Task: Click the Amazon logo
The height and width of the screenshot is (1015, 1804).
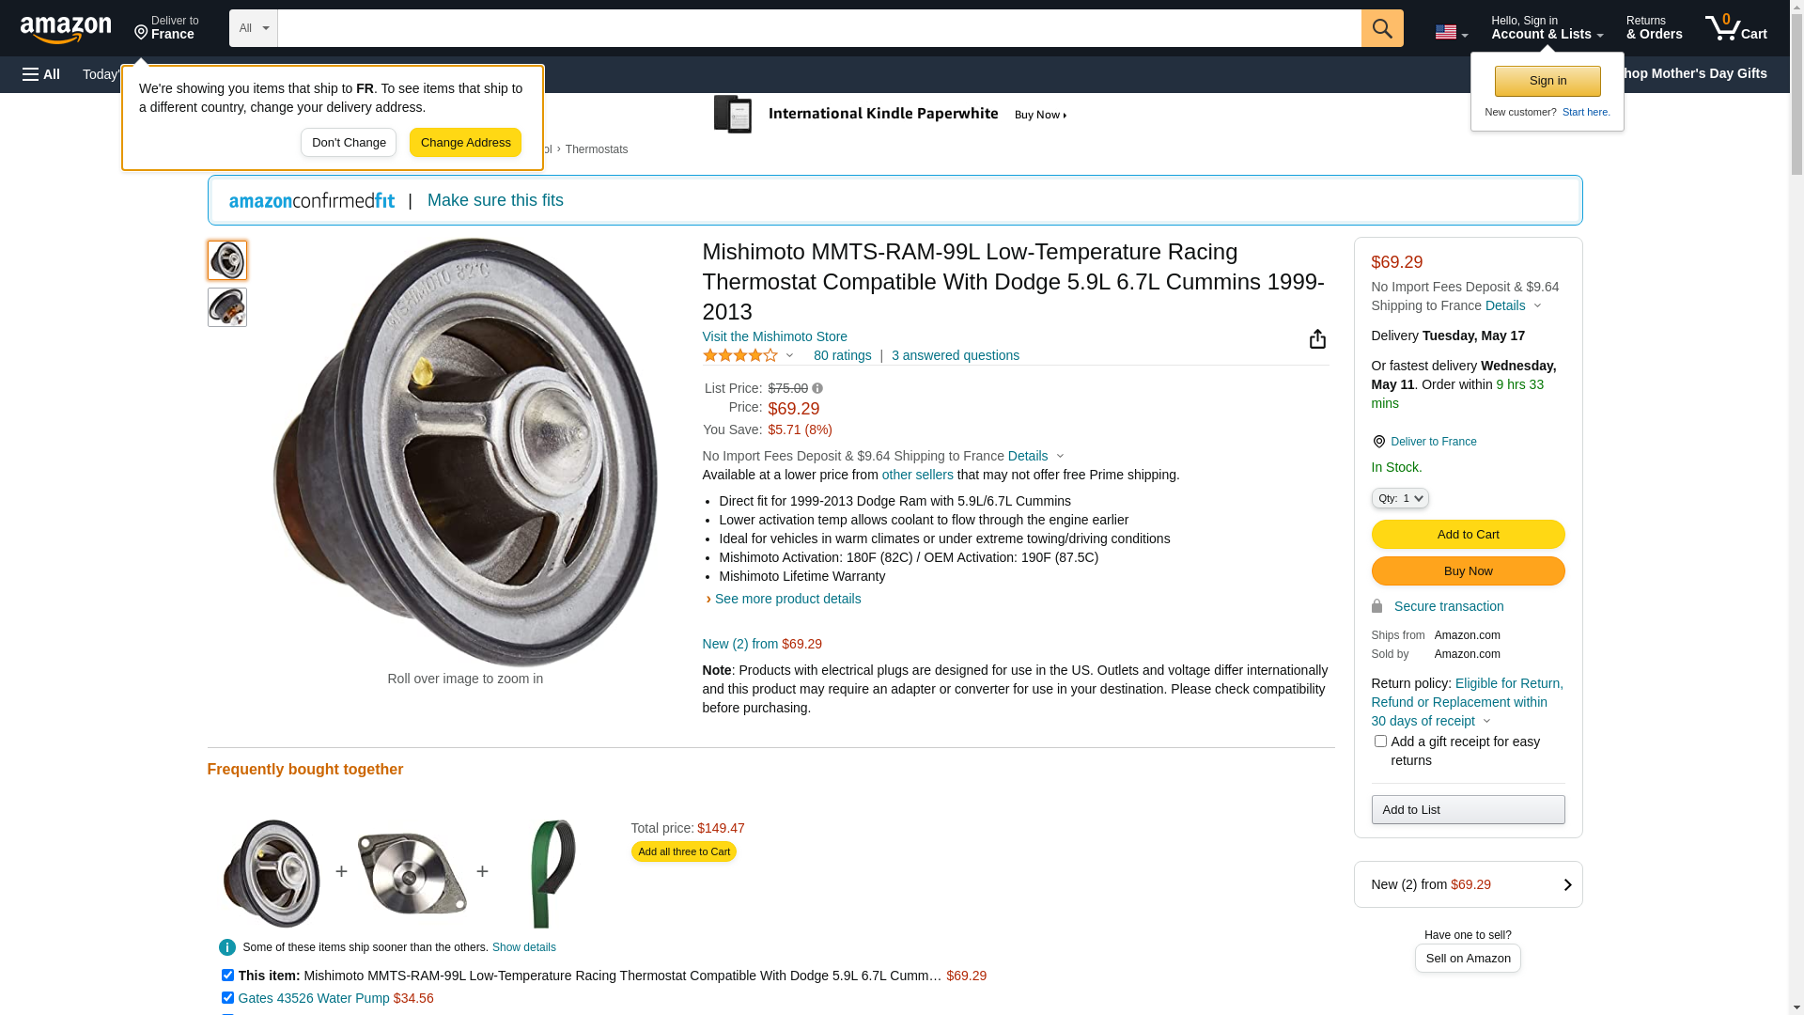Action: click(x=66, y=29)
